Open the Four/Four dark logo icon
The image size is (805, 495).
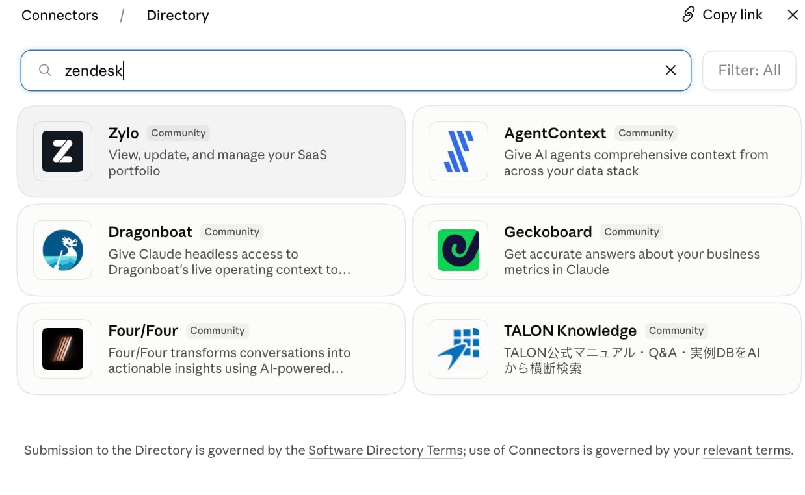click(62, 349)
